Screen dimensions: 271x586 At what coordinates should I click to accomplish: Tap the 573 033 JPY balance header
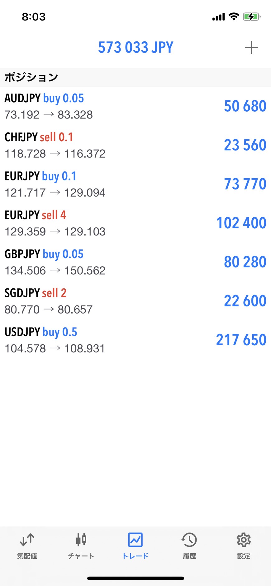point(135,48)
